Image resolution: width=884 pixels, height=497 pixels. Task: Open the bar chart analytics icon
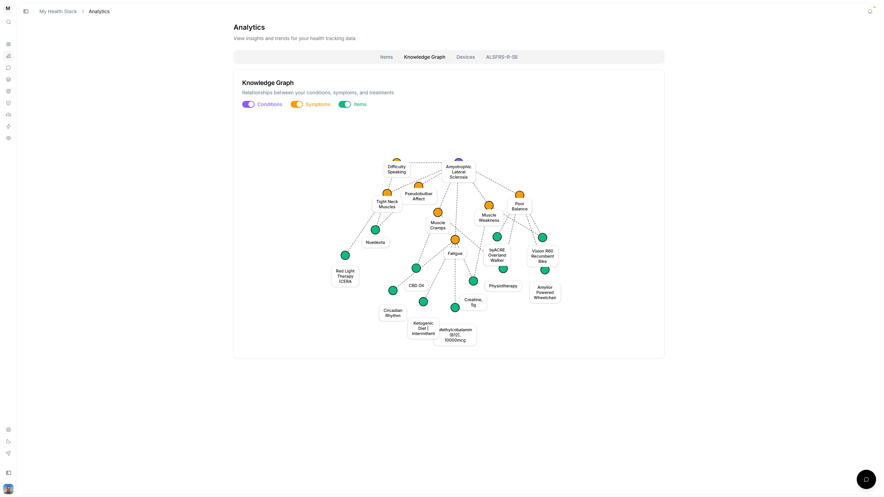(9, 56)
